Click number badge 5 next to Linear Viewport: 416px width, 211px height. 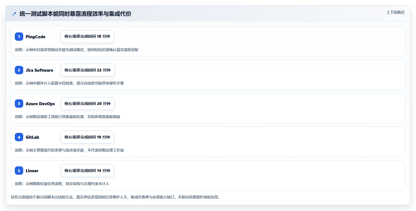[x=19, y=171]
